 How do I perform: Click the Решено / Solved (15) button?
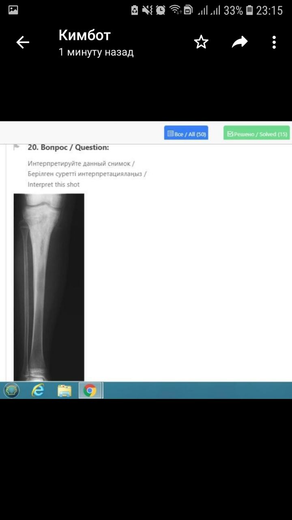coord(257,133)
